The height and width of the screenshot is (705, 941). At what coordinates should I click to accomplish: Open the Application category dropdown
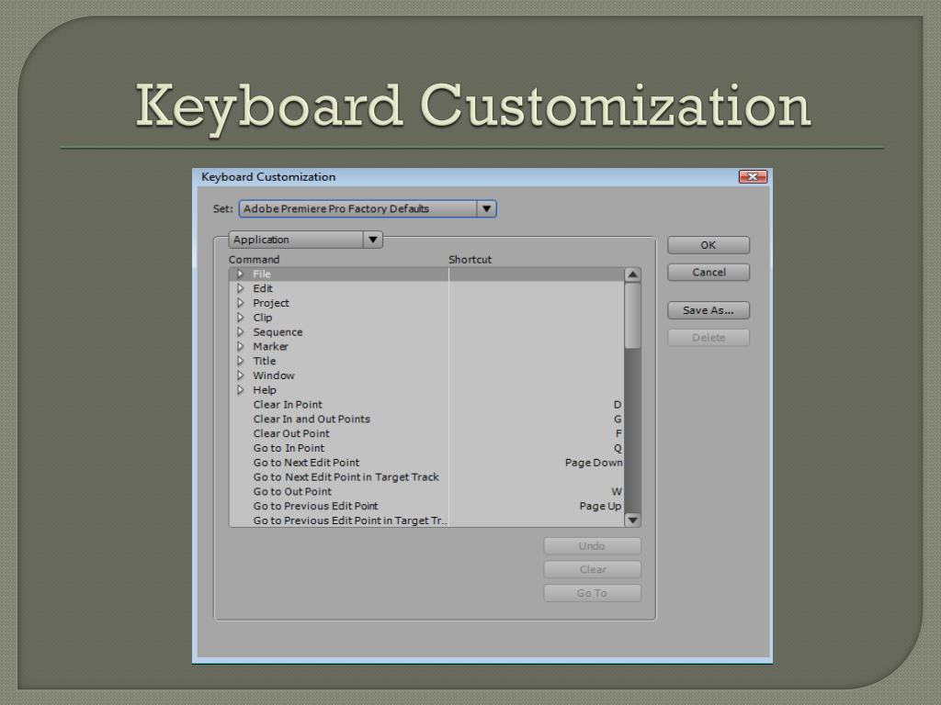[x=305, y=240]
